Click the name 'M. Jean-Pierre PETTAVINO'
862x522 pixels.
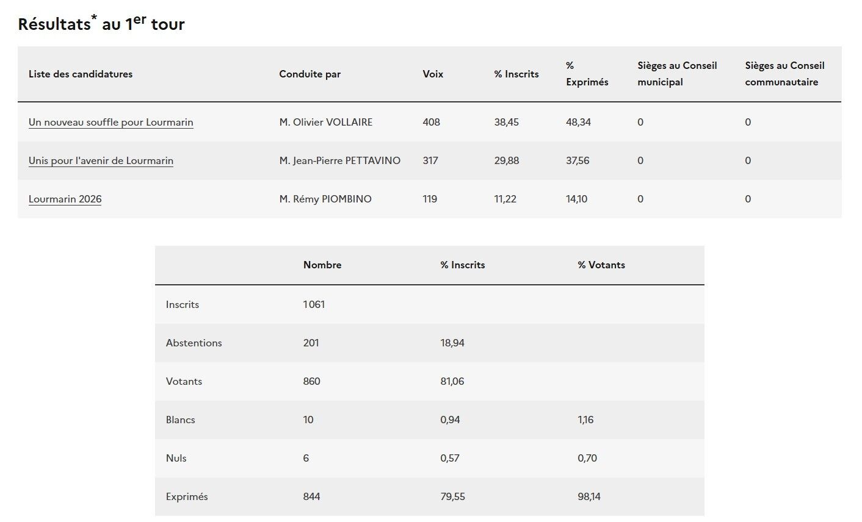339,160
